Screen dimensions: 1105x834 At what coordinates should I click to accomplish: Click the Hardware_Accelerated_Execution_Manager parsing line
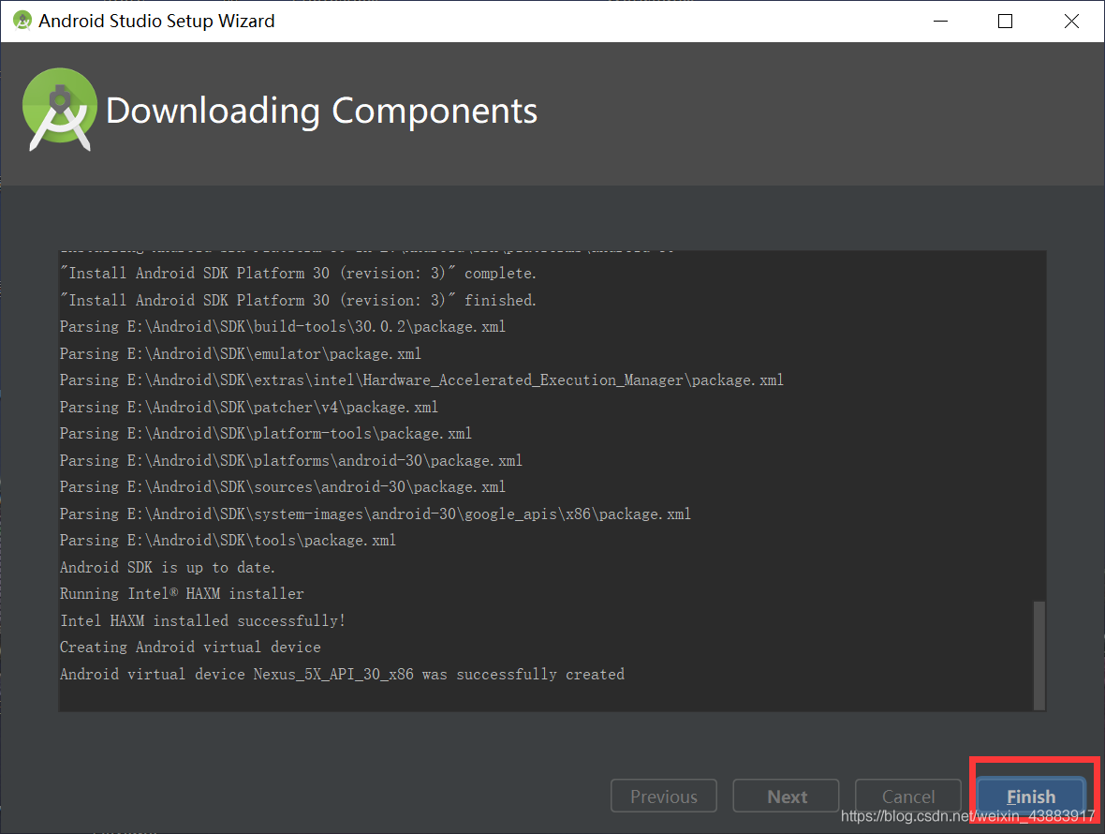point(421,380)
